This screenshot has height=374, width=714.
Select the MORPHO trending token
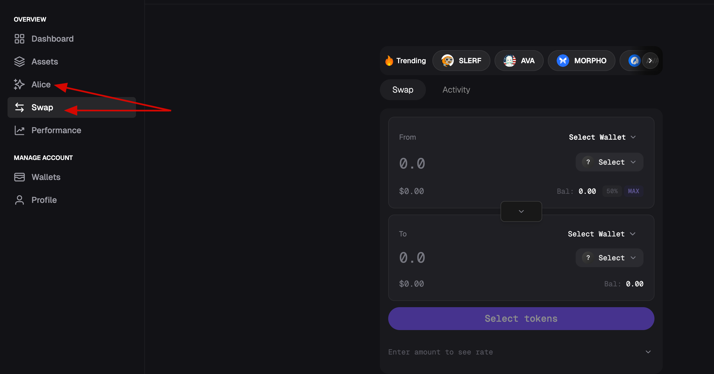coord(581,61)
